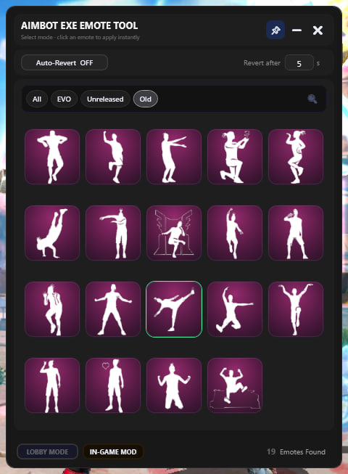
Task: Click the pin window icon
Action: [x=275, y=30]
